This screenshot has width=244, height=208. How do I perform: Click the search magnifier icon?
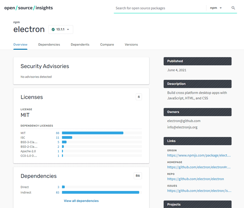[233, 8]
